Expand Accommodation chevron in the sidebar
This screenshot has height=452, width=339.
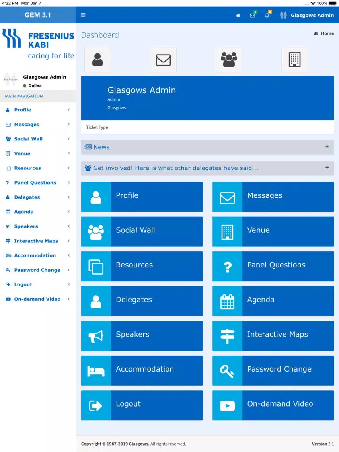point(68,255)
